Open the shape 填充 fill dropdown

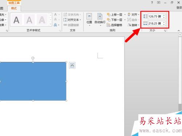[x=3, y=15]
